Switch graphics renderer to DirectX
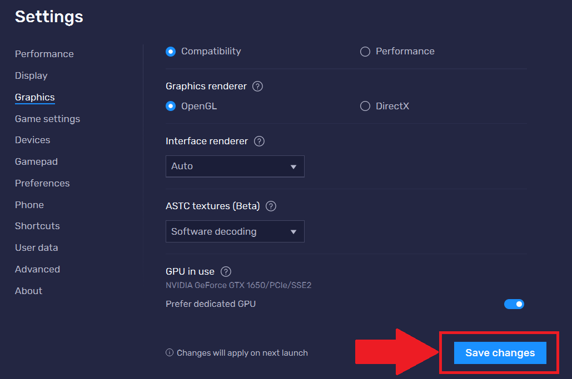 [365, 106]
